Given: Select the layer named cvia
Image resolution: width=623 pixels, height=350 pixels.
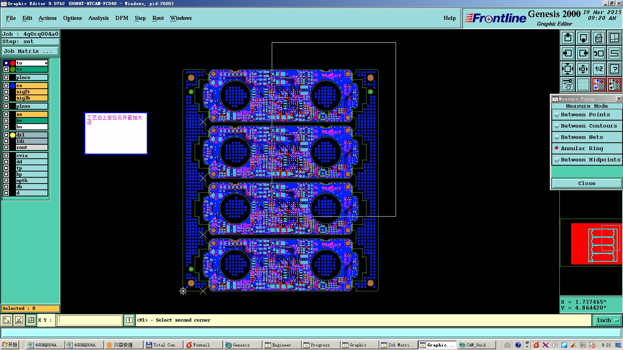Looking at the screenshot, I should [x=32, y=156].
